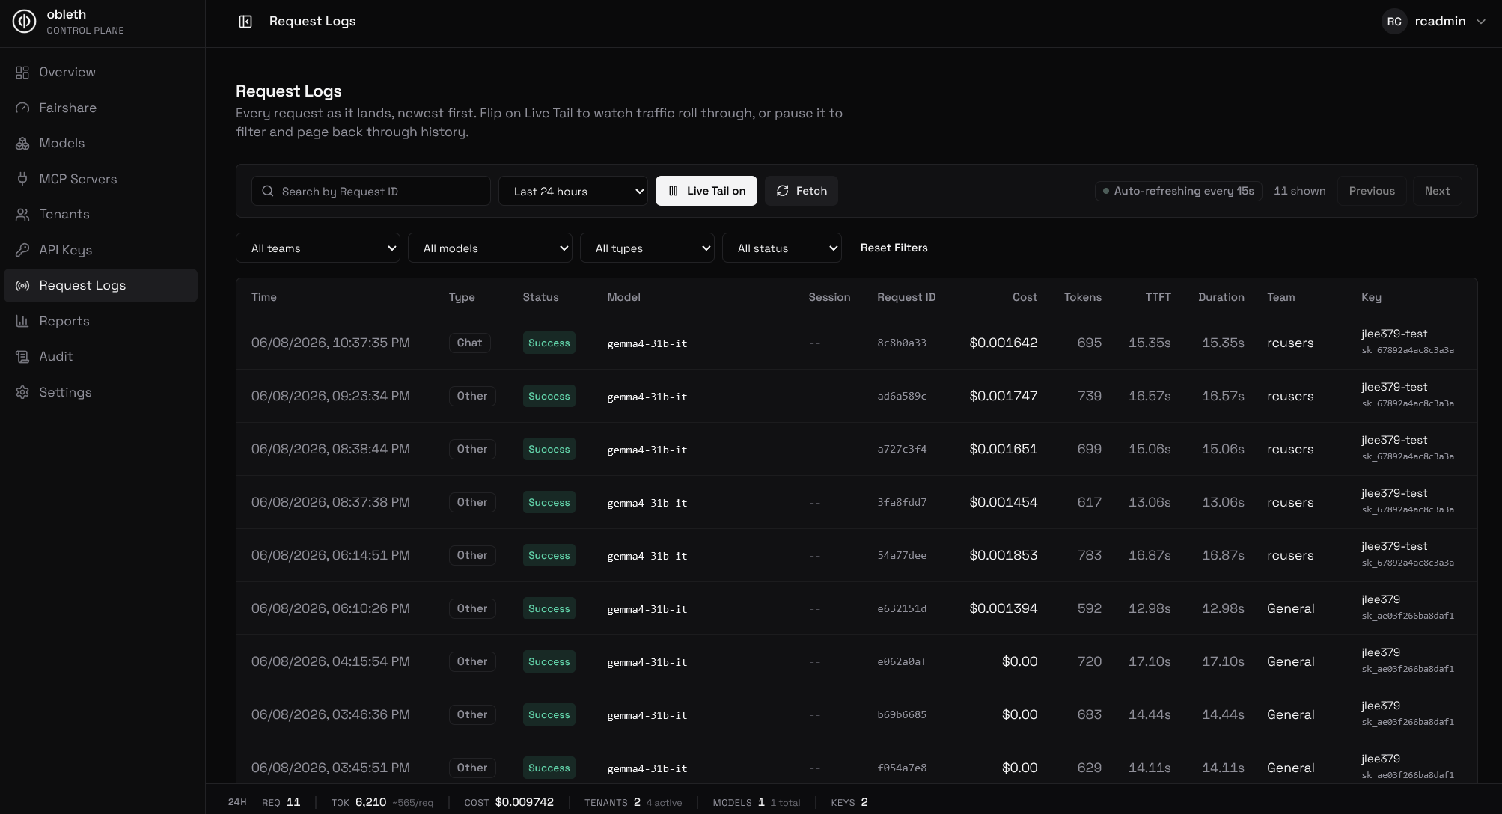Select Tenants in the sidebar
Image resolution: width=1502 pixels, height=814 pixels.
click(100, 215)
